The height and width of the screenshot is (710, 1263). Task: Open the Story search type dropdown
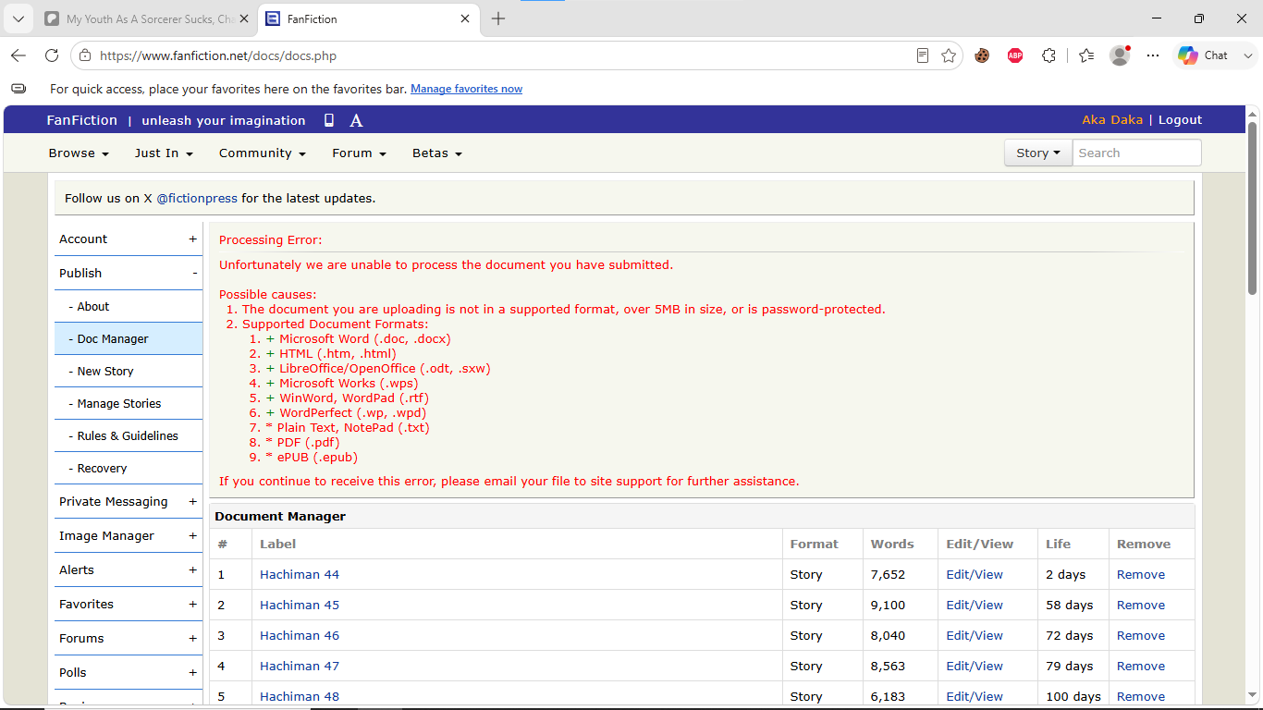tap(1038, 153)
